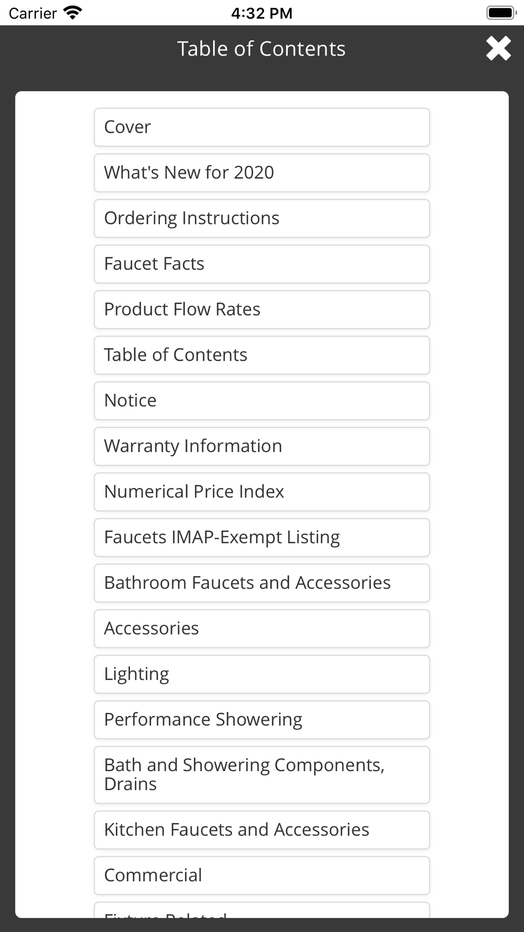Go to What's New for 2020
This screenshot has width=524, height=932.
click(x=262, y=173)
